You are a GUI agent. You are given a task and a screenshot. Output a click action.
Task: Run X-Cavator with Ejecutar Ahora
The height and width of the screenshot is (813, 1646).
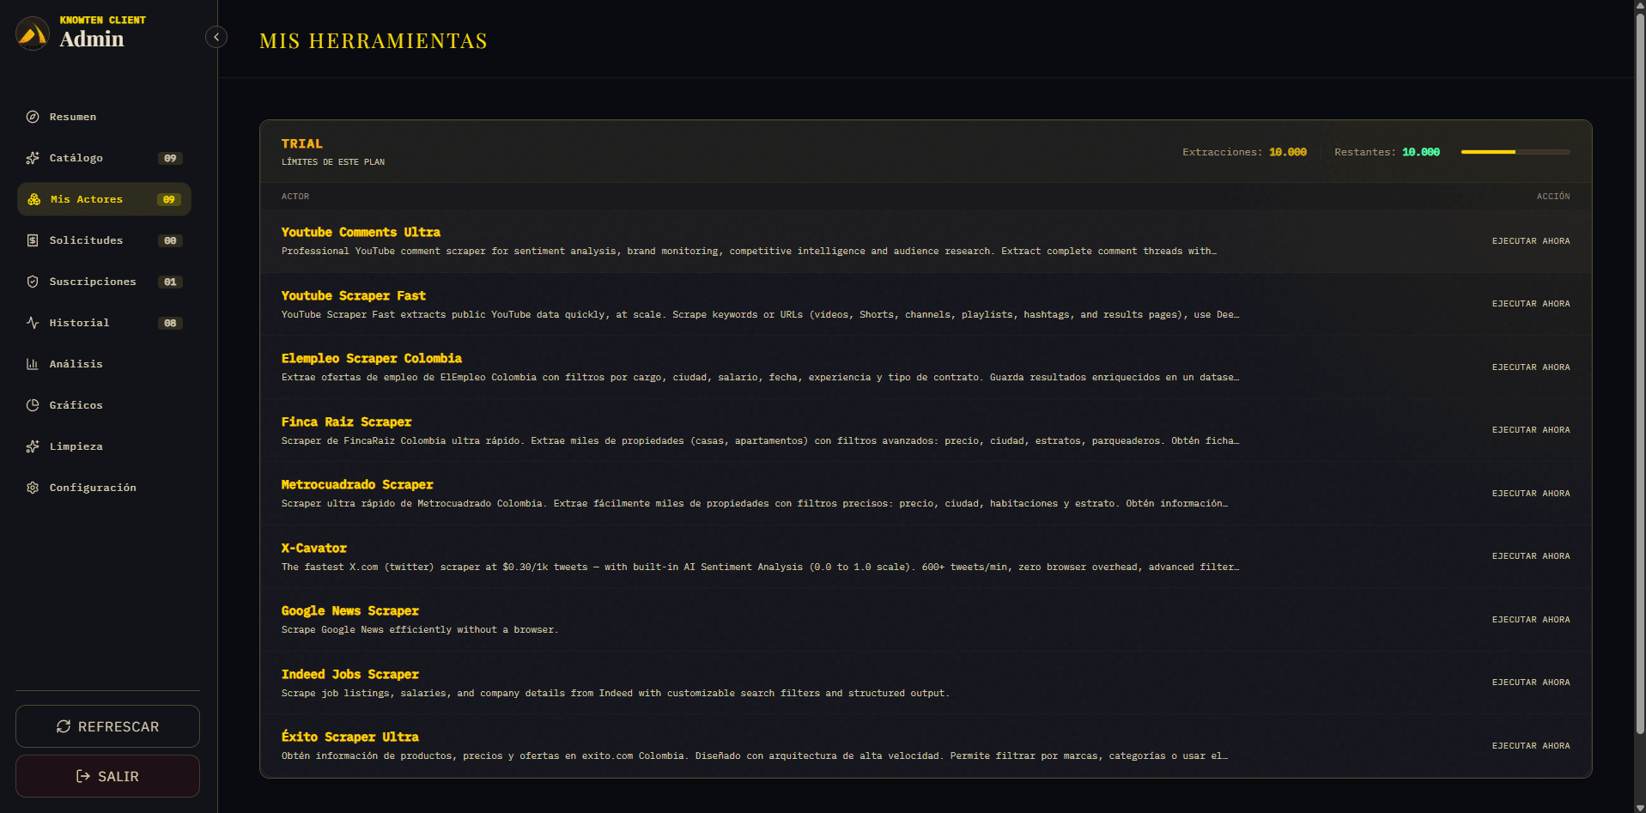(x=1531, y=556)
